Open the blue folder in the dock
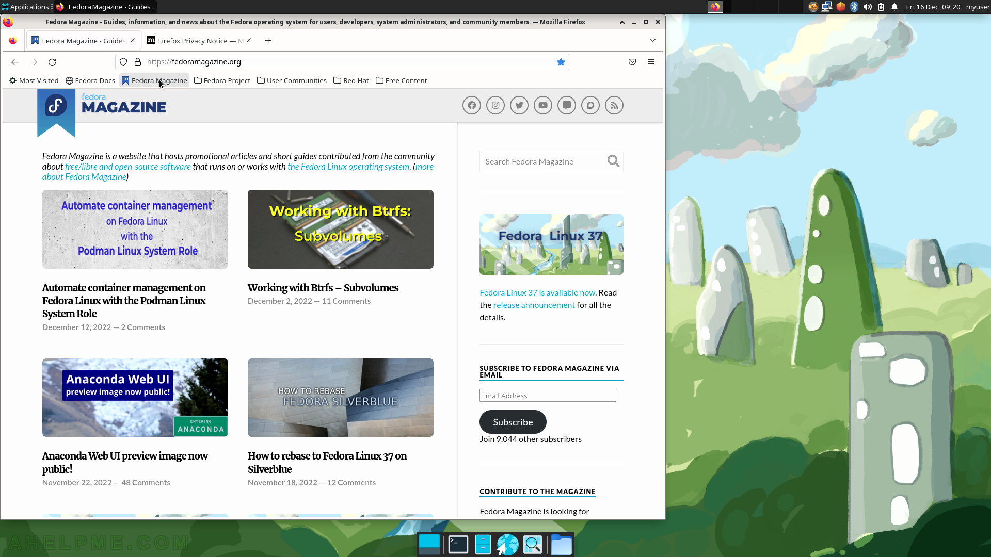The height and width of the screenshot is (557, 991). (x=561, y=544)
